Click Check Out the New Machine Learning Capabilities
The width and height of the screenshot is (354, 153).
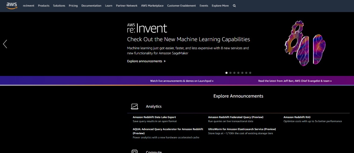(x=189, y=39)
